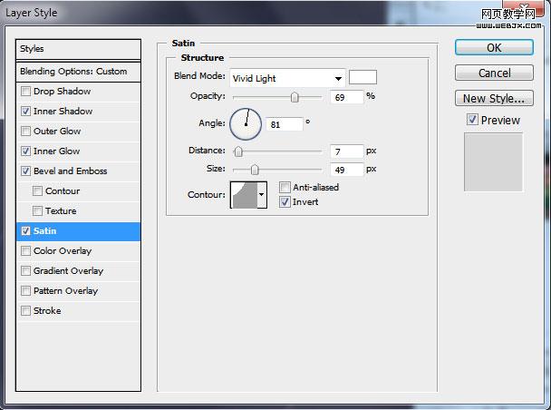Select Blending Options: Custom
Viewport: 551px width, 410px height.
tap(78, 72)
